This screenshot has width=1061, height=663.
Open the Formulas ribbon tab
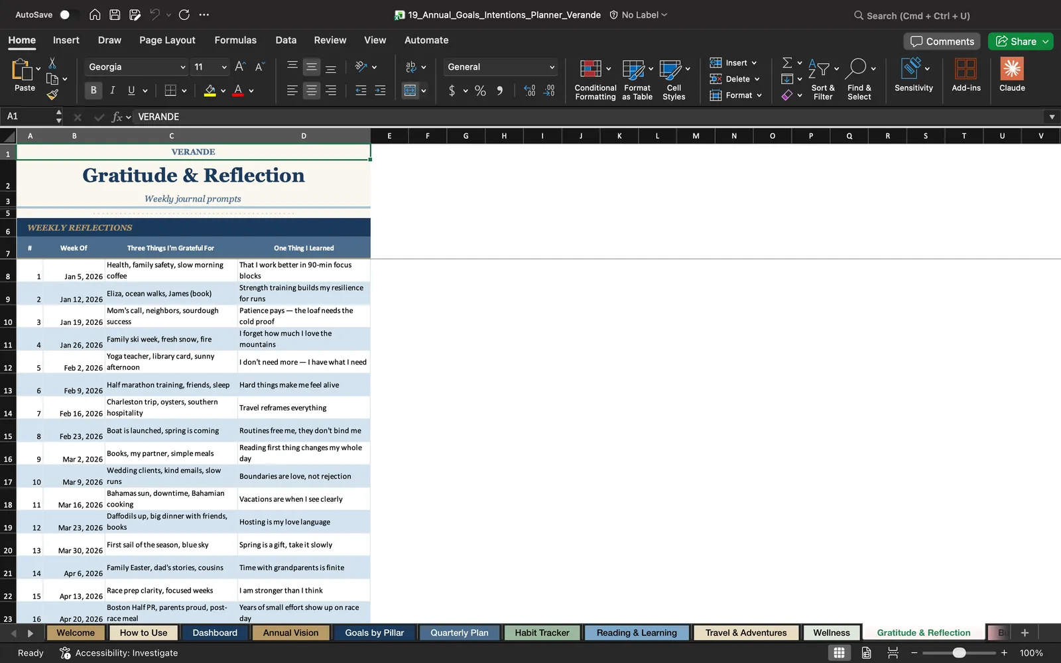[235, 40]
